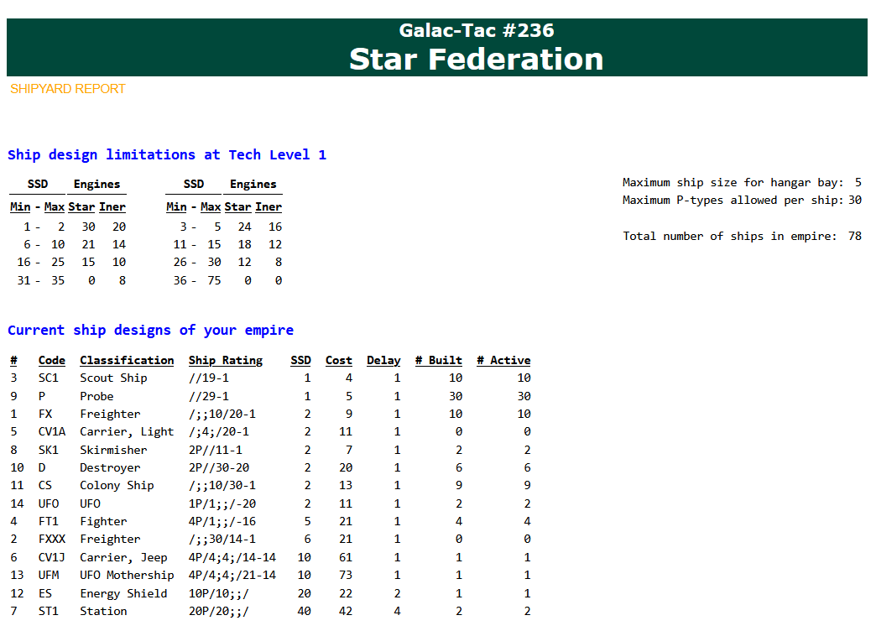Select the Destroyer classification entry

point(110,467)
